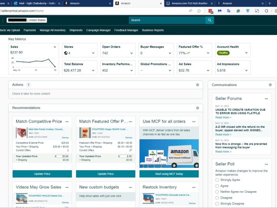Expand the Sales metric chevron
This screenshot has width=277, height=208.
[x=55, y=47]
